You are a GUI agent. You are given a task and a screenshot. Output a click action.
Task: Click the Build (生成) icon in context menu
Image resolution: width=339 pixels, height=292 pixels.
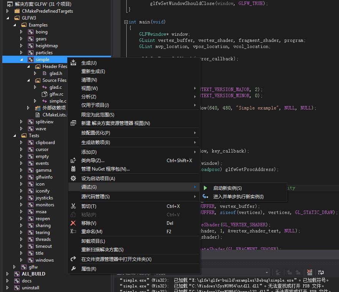click(x=73, y=63)
